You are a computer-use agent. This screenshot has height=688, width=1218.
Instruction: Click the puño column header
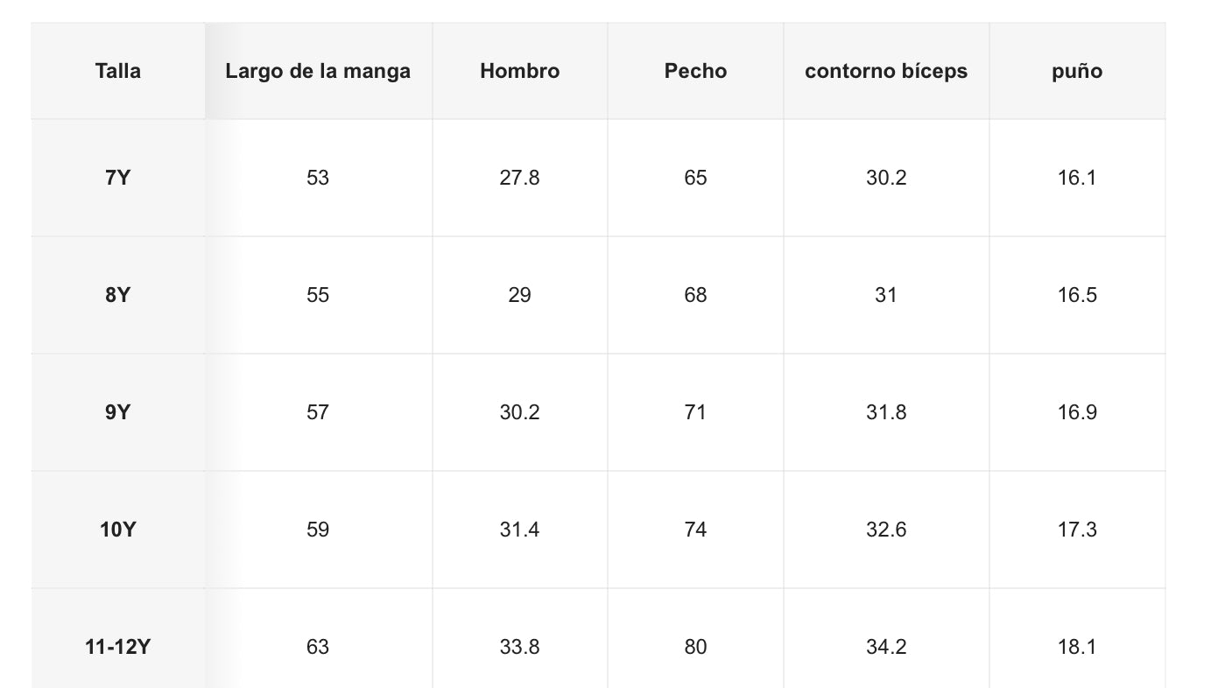(x=1077, y=71)
